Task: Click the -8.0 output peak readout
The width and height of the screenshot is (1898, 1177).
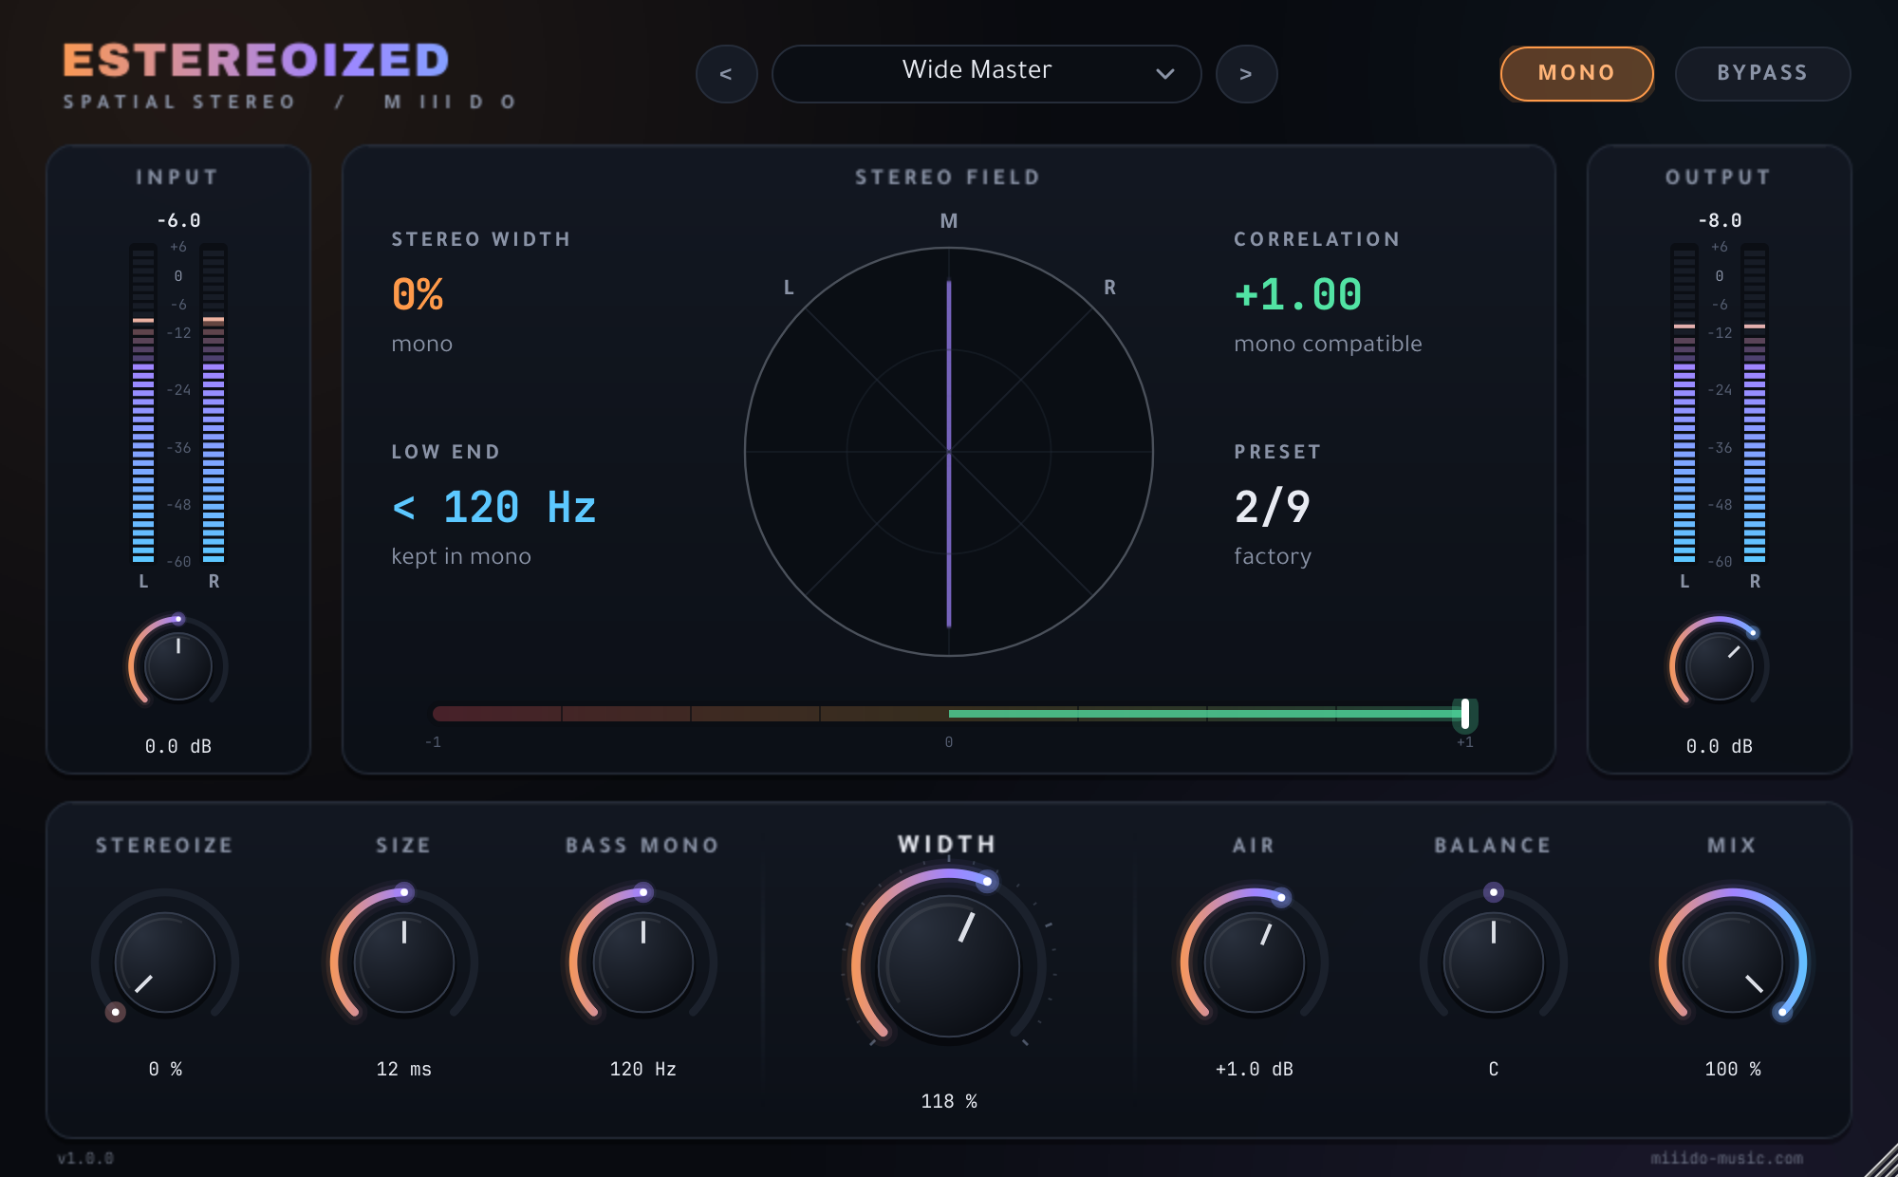Action: coord(1719,220)
